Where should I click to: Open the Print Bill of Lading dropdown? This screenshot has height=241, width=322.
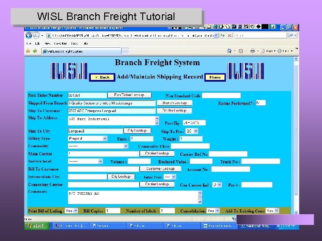click(x=71, y=211)
